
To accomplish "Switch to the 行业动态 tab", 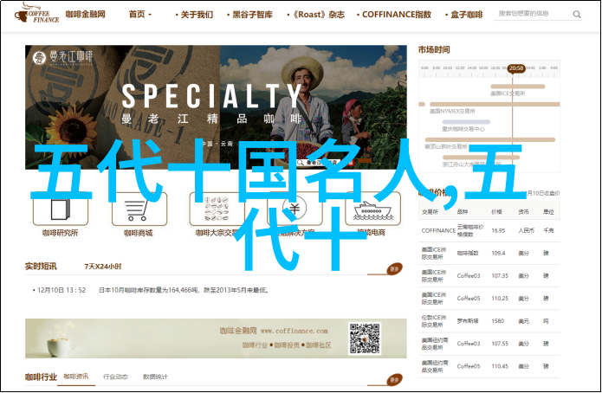I will (x=115, y=377).
